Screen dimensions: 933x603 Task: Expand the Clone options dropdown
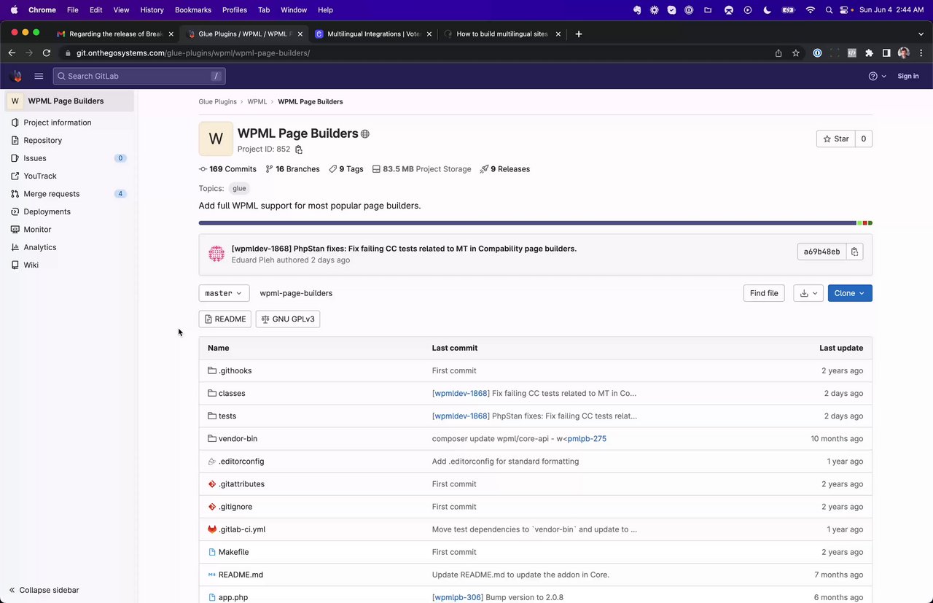pyautogui.click(x=849, y=293)
